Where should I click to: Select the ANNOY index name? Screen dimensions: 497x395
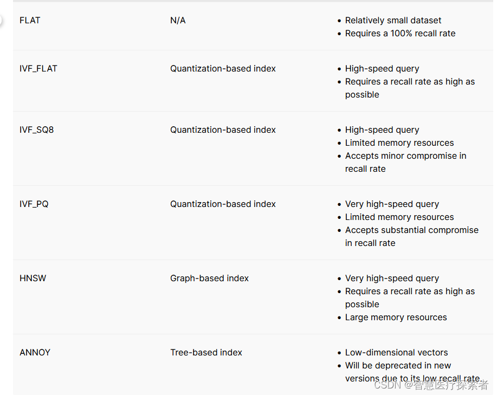pyautogui.click(x=35, y=352)
